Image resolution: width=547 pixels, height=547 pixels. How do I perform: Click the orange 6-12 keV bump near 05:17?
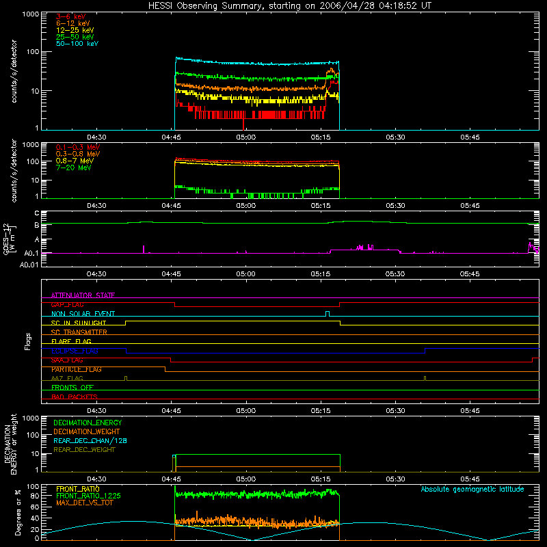(330, 72)
